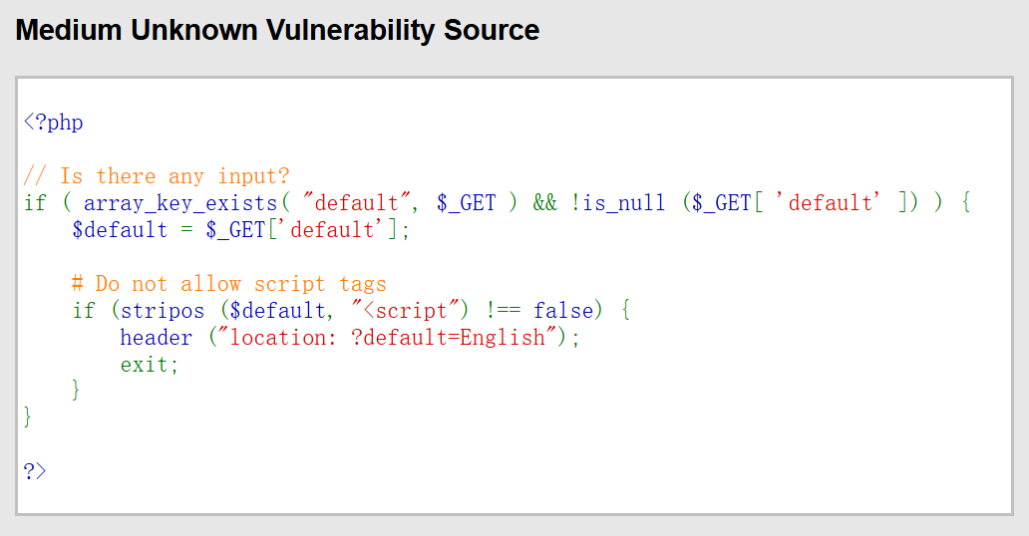This screenshot has width=1029, height=536.
Task: Click the false keyword
Action: pos(563,311)
